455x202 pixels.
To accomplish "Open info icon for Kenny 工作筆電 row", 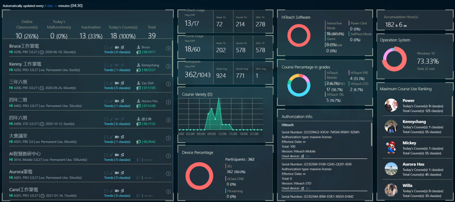I will [x=168, y=66].
